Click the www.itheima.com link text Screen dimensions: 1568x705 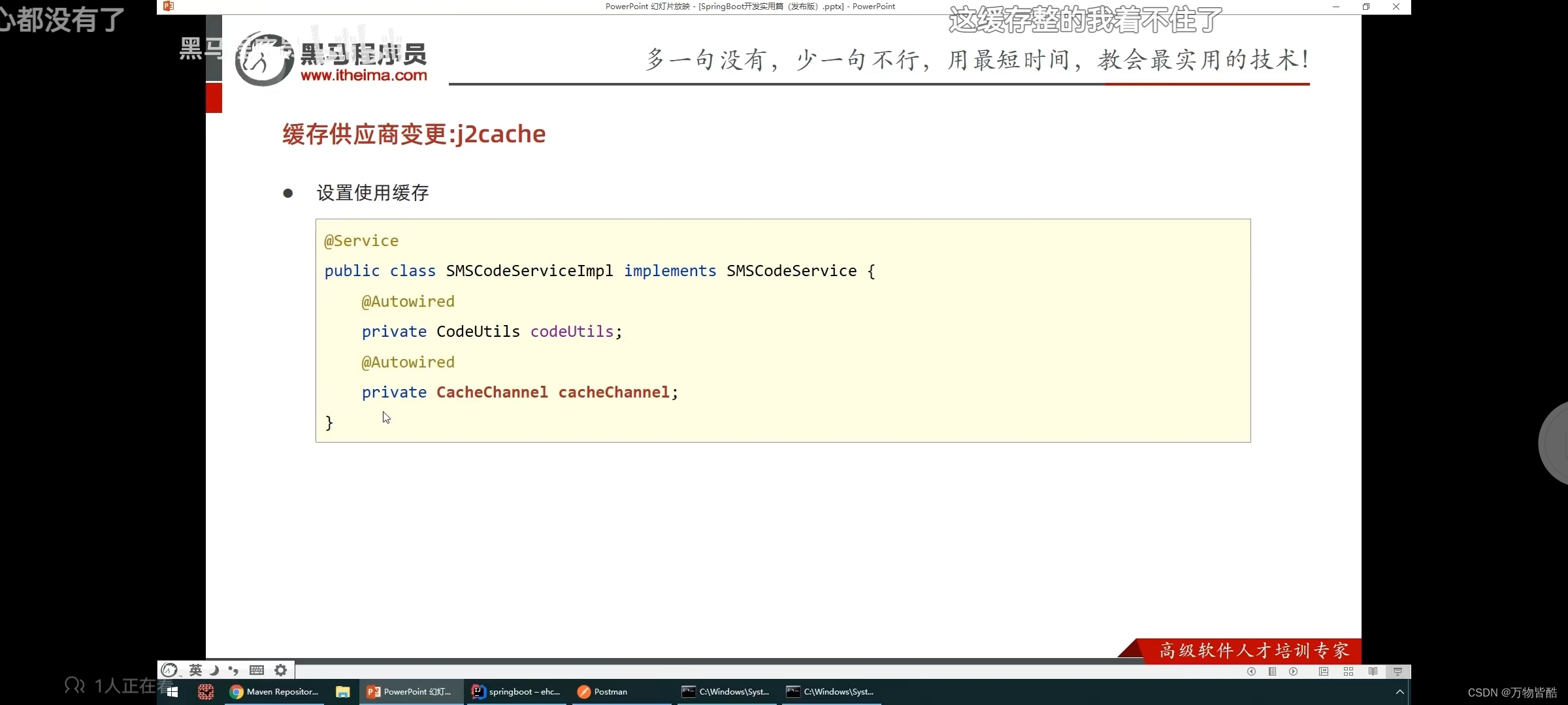[x=363, y=75]
